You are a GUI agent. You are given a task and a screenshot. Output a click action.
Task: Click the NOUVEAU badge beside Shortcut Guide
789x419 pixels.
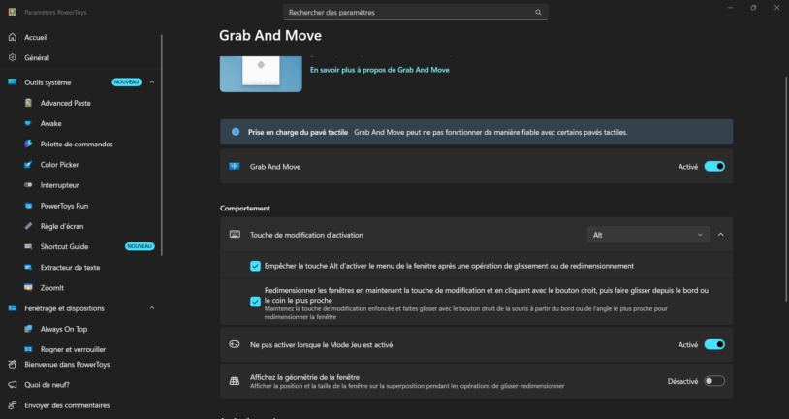[140, 246]
